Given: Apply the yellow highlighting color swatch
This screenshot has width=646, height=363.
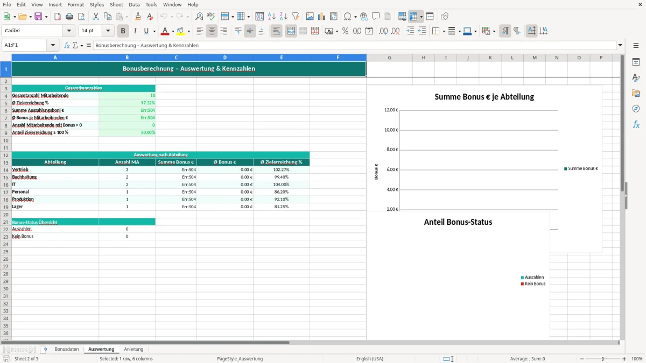Looking at the screenshot, I should tap(181, 31).
